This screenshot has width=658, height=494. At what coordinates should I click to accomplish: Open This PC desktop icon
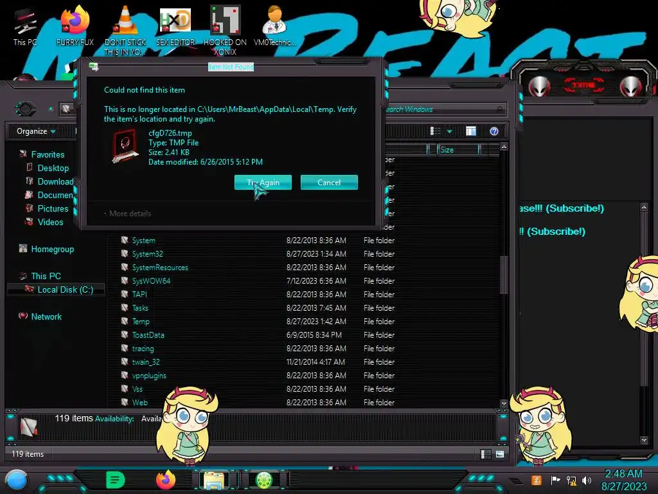click(25, 27)
